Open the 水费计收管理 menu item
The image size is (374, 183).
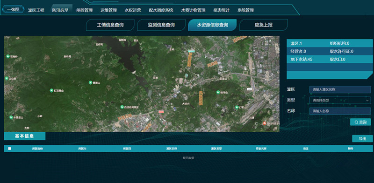coord(193,10)
